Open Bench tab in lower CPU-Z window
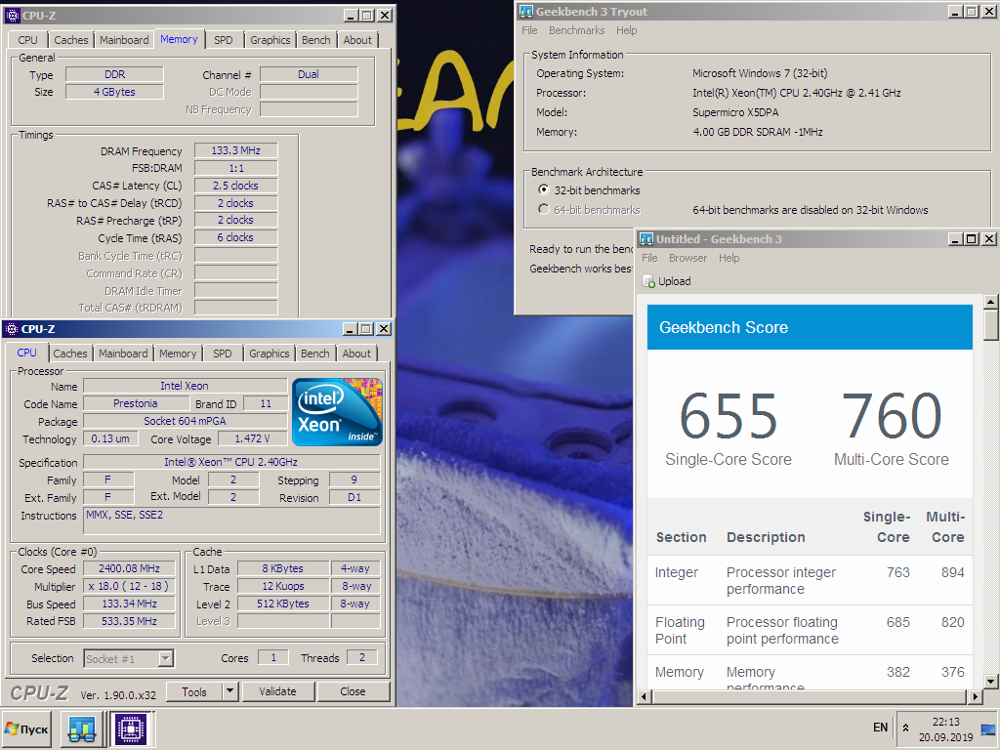Viewport: 1000px width, 750px height. click(x=315, y=354)
